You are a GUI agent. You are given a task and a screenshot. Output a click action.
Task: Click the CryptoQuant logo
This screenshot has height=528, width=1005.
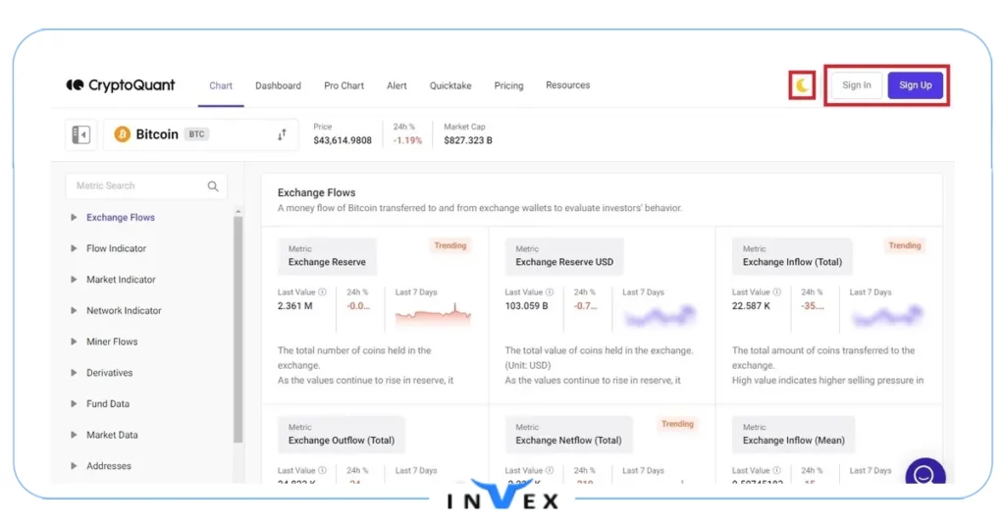121,85
